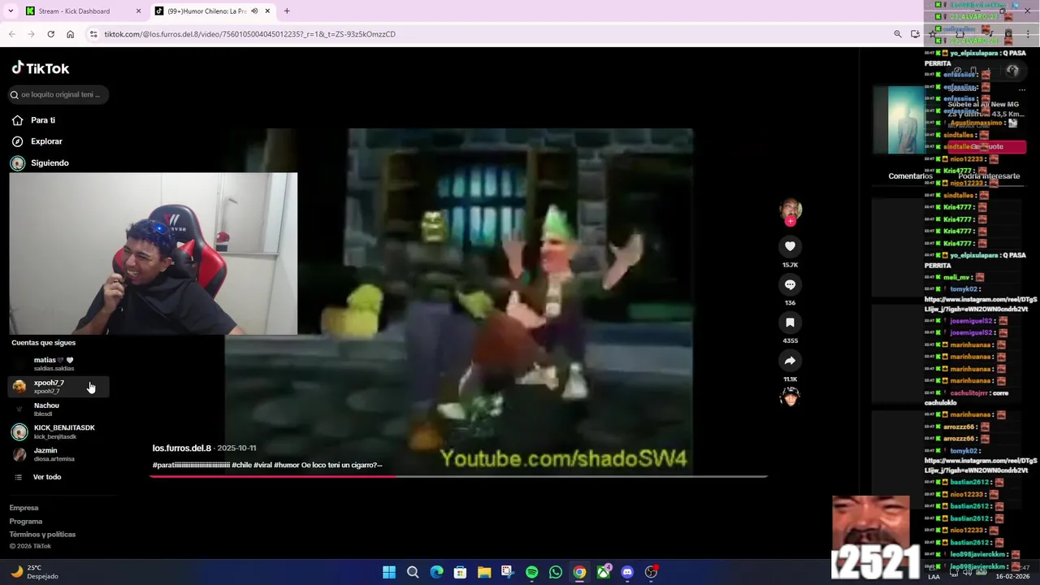Viewport: 1040px width, 585px height.
Task: Launch Microsoft Edge from taskbar
Action: [x=436, y=572]
